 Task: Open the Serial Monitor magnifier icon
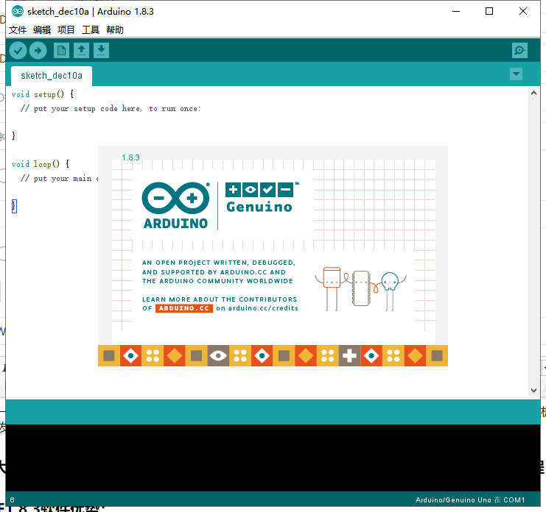(x=519, y=51)
